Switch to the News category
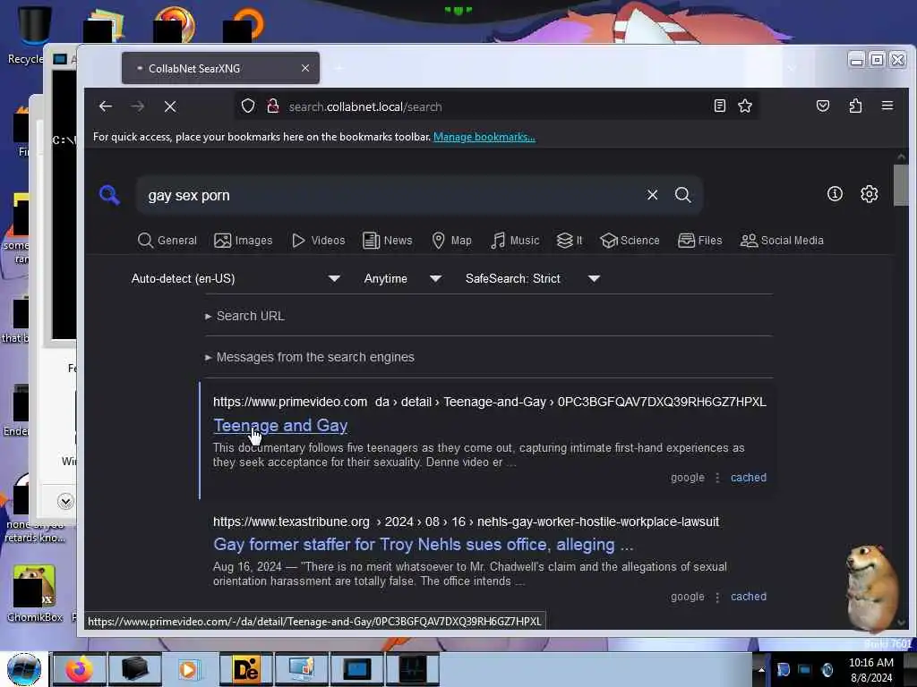This screenshot has width=917, height=687. pyautogui.click(x=387, y=240)
